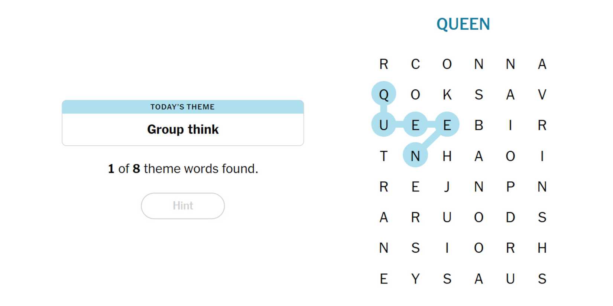This screenshot has width=613, height=306.
Task: Select the letter C tile
Action: coord(415,64)
